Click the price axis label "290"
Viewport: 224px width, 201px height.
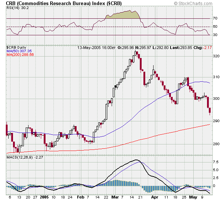[x=216, y=121]
